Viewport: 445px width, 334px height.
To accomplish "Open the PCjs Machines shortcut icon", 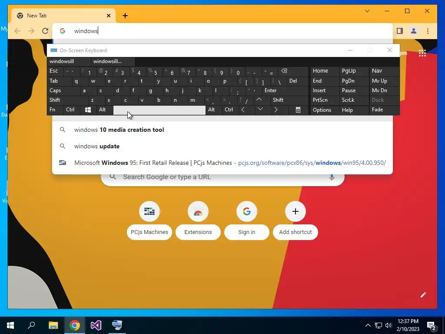I will pos(149,211).
